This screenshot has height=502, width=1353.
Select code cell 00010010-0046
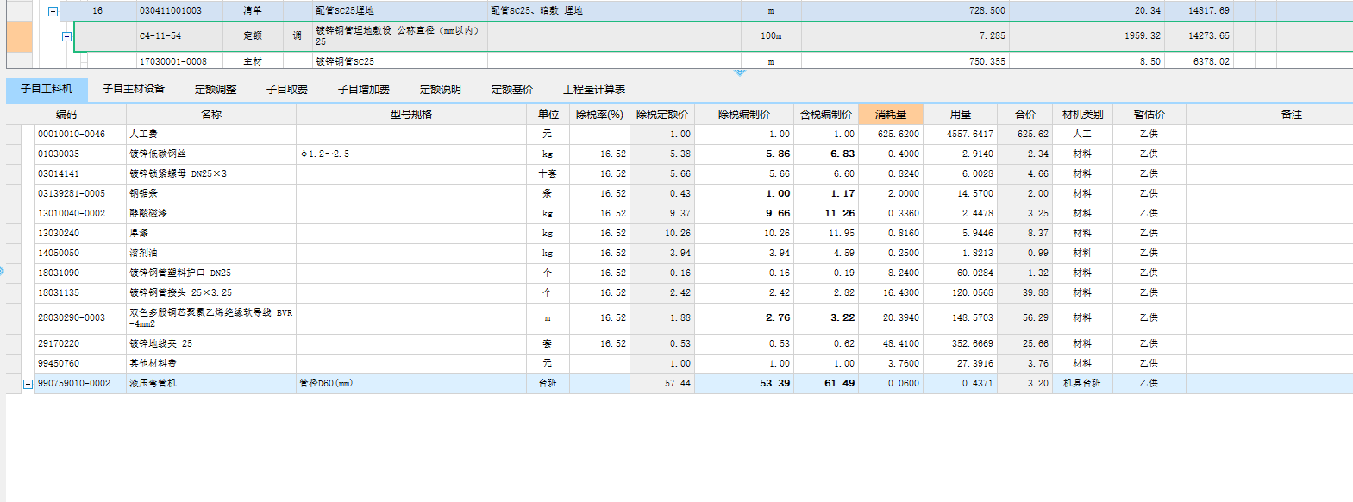80,134
